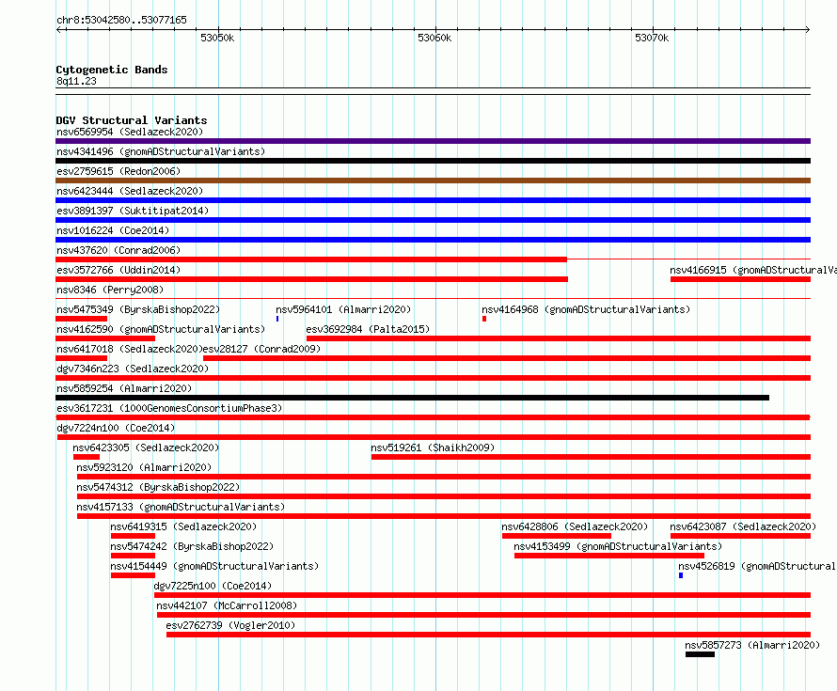Select esv3891397 (Suktitipat2014) label

click(x=133, y=211)
